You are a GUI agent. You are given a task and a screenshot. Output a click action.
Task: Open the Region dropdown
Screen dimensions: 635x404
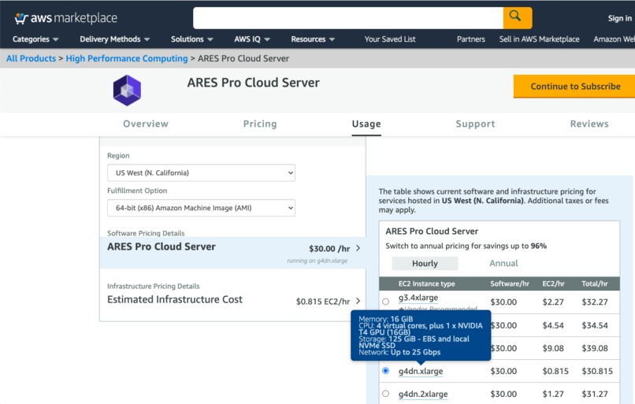click(x=201, y=172)
